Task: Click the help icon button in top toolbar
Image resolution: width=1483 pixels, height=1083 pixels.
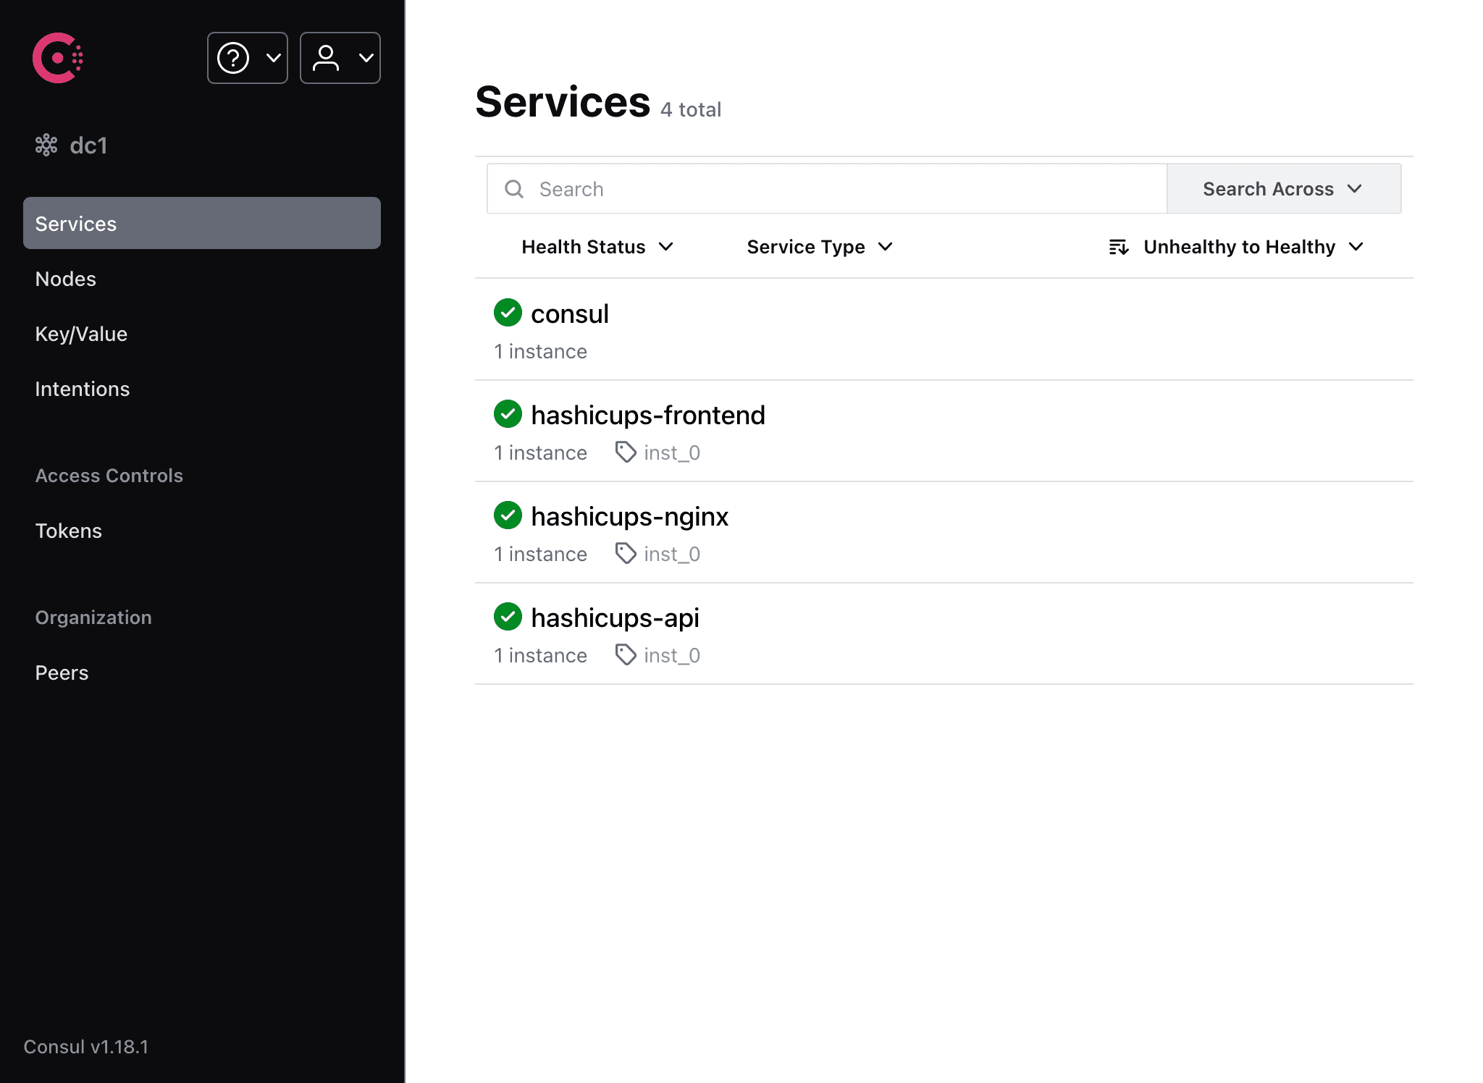Action: coord(246,57)
